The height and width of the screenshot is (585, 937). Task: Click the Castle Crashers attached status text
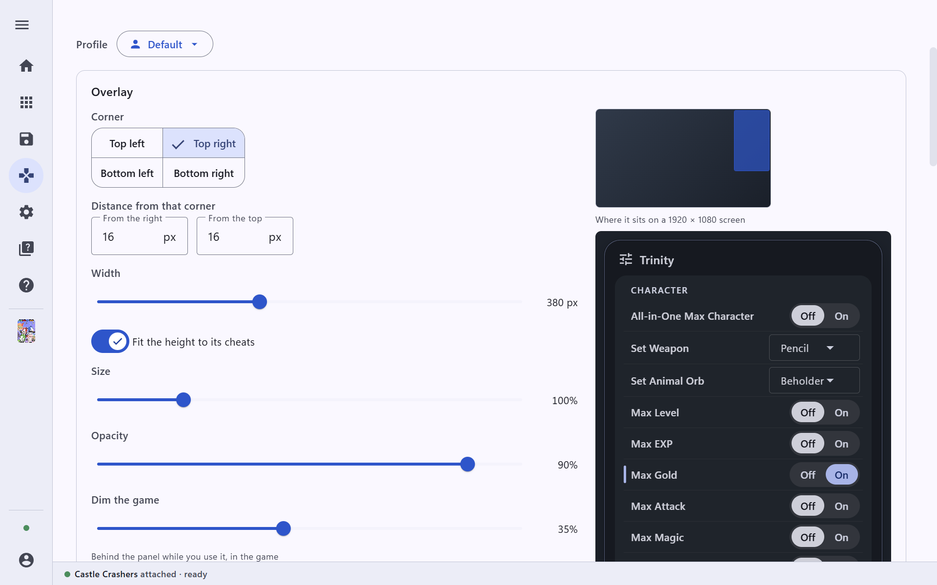tap(141, 574)
